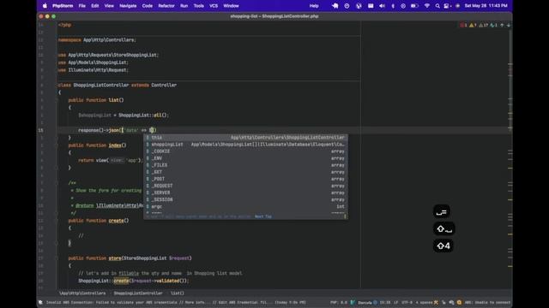Click the AWS connection error status message

click(x=176, y=302)
